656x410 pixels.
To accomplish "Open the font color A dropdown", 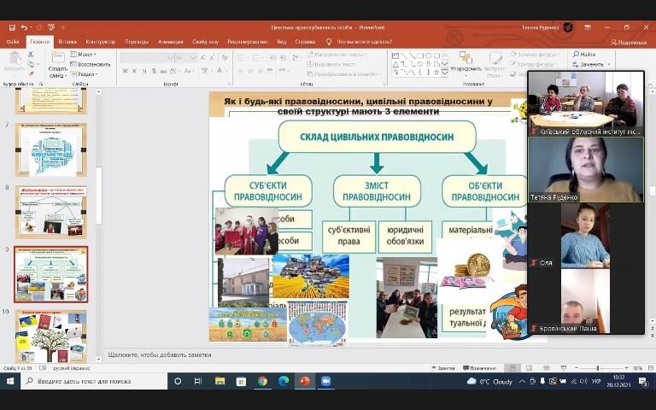I will pos(220,71).
